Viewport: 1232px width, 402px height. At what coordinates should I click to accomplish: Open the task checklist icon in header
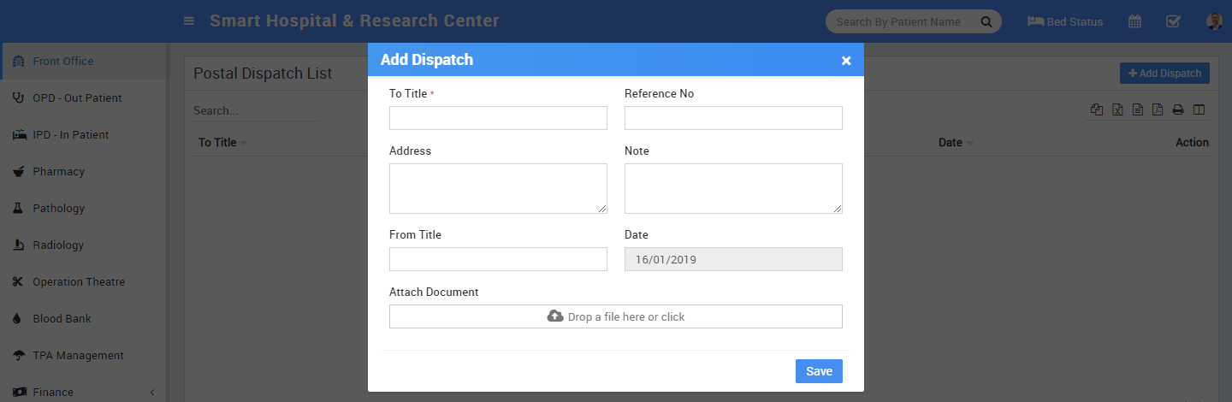point(1173,21)
